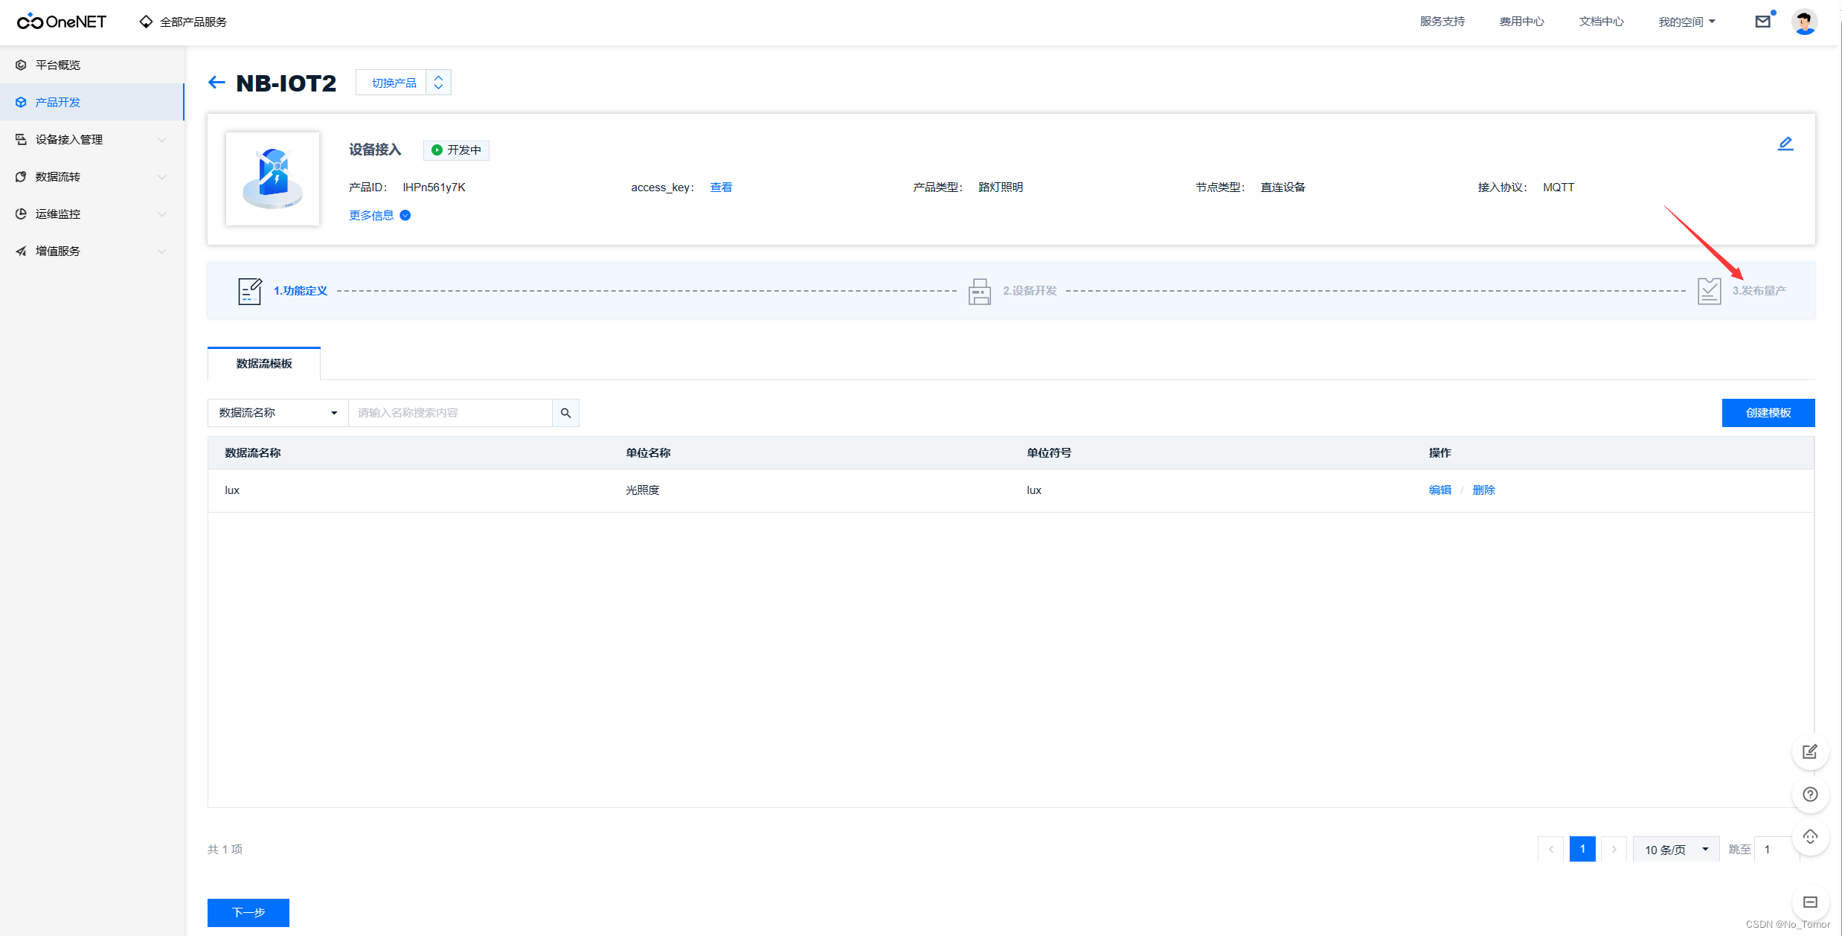Click the 编辑 link for lux
Screen dimensions: 1842x936
click(1440, 490)
